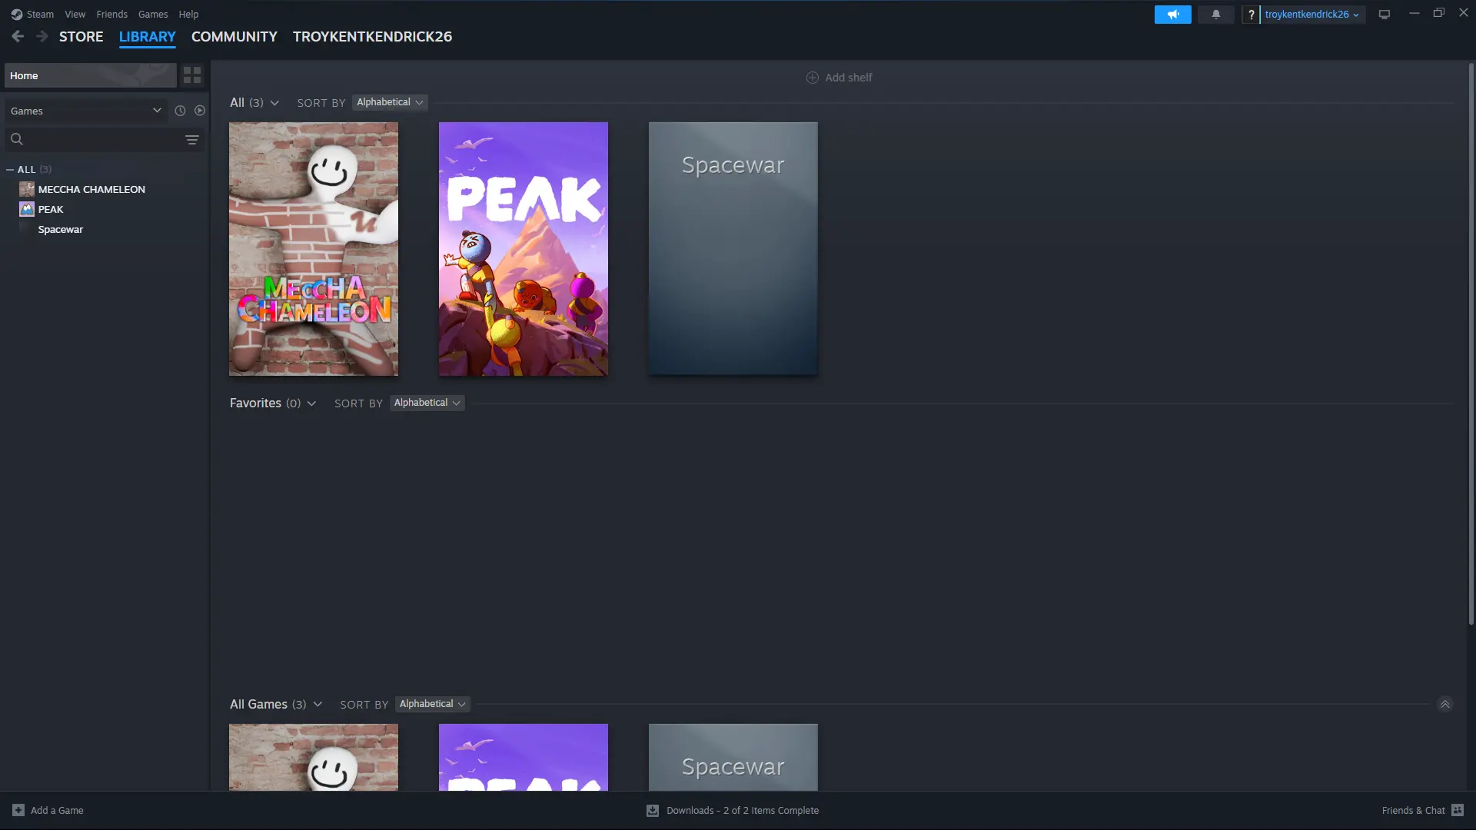Go back with the left arrow
The width and height of the screenshot is (1476, 830).
[18, 36]
